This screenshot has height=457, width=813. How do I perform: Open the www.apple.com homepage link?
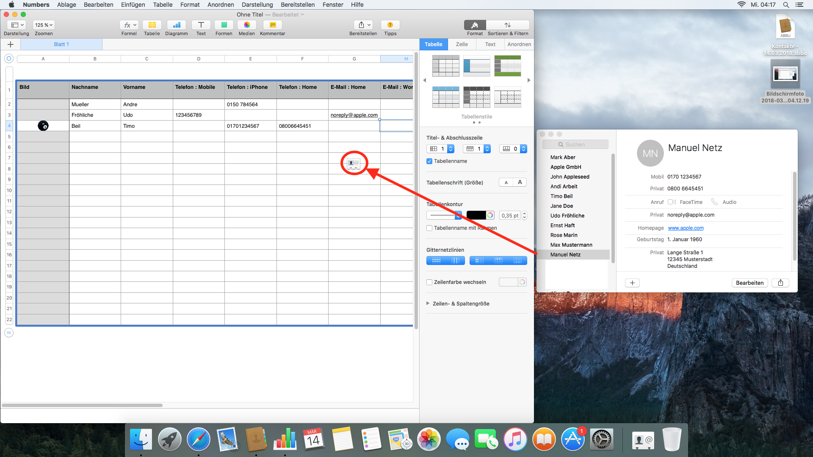point(686,228)
